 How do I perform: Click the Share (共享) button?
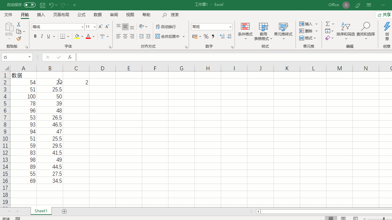384,15
